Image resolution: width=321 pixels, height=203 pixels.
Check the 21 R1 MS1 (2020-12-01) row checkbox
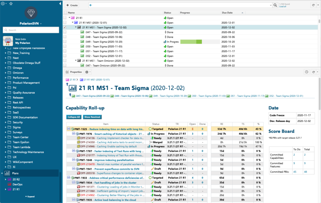pyautogui.click(x=65, y=23)
